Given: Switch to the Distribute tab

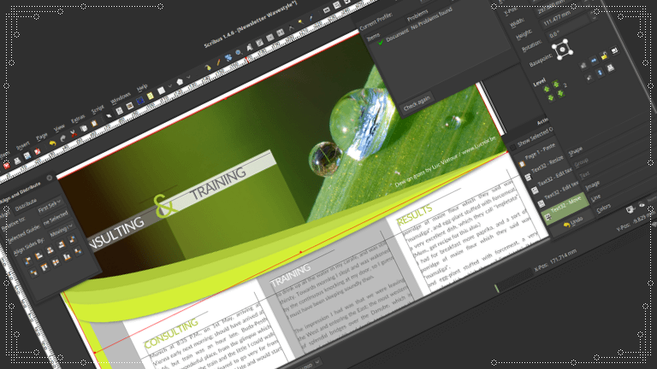Looking at the screenshot, I should click(26, 204).
